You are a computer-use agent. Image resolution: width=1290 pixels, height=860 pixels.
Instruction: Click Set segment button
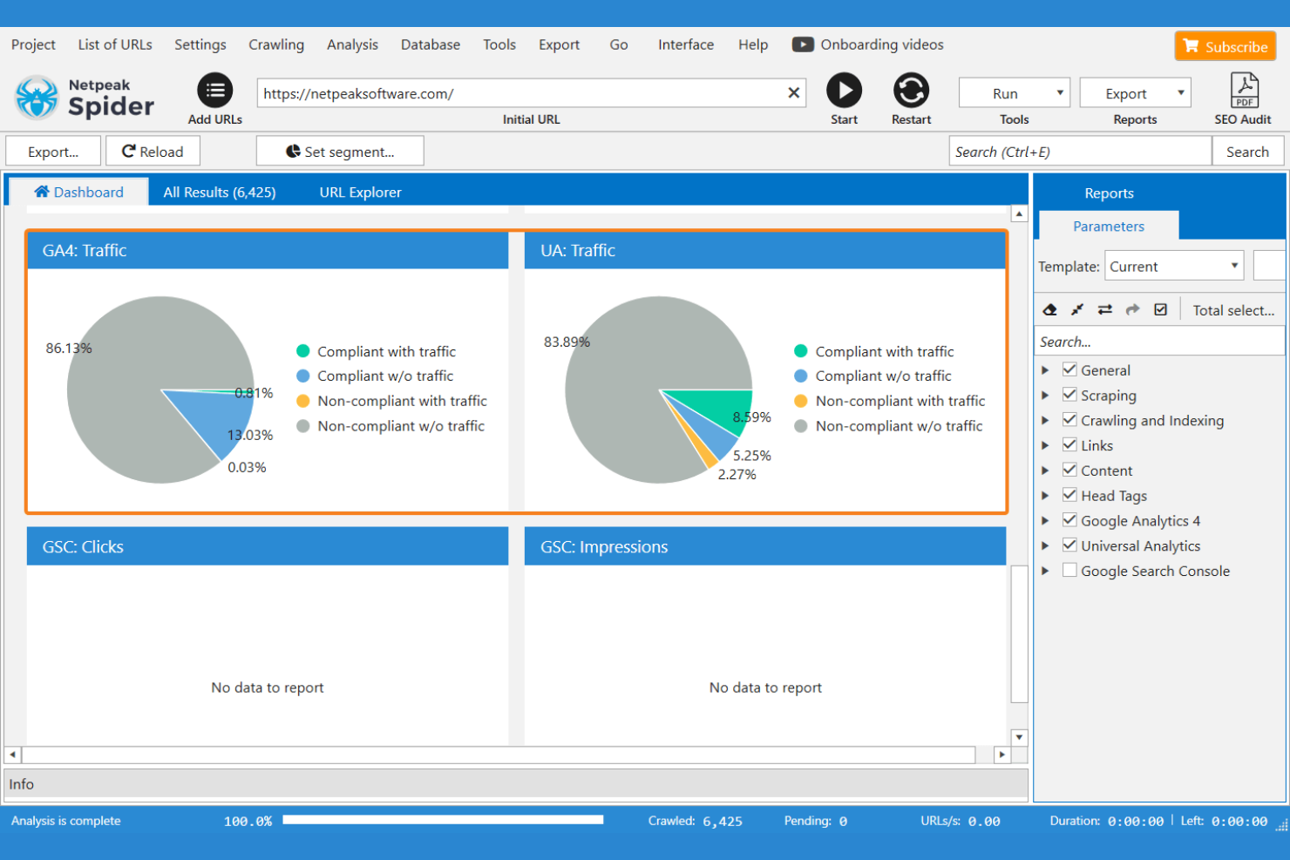tap(340, 151)
